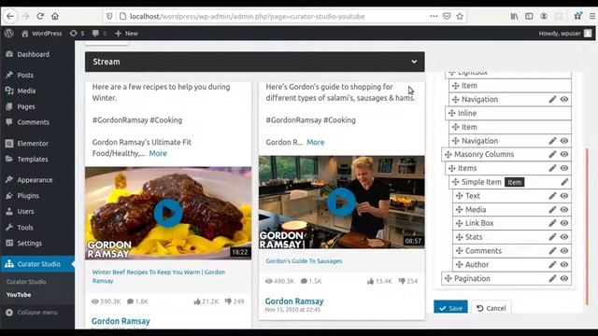This screenshot has width=598, height=336.
Task: Toggle visibility of Items row
Action: [x=564, y=168]
